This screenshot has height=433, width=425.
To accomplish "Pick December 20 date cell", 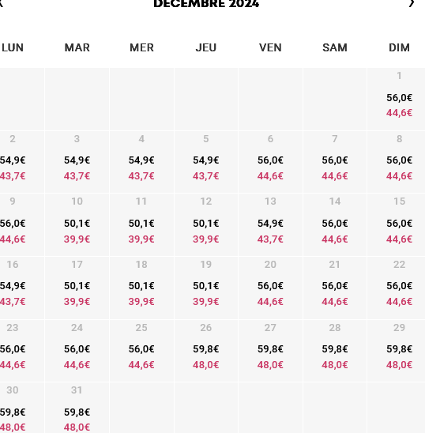I will (270, 288).
